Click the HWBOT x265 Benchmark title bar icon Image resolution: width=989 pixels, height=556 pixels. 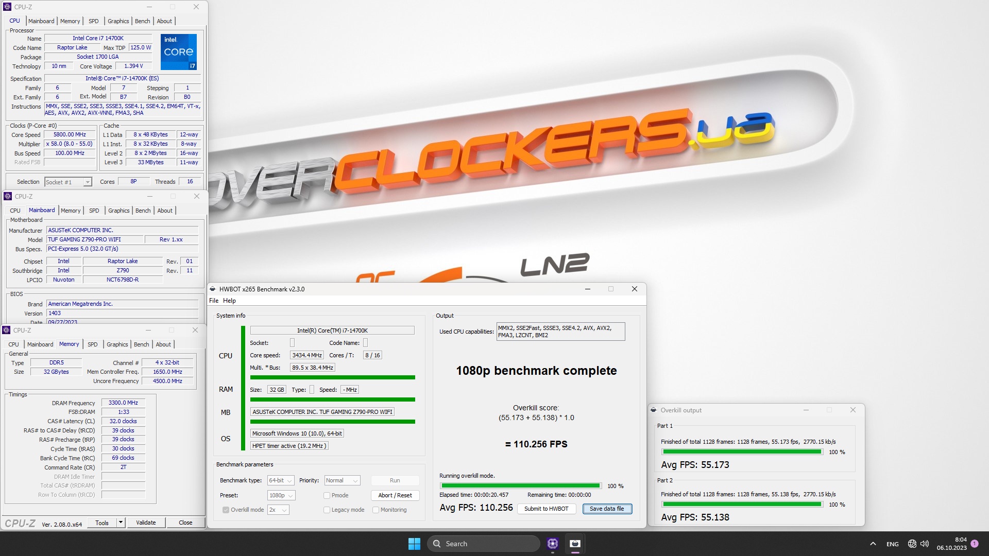click(213, 289)
